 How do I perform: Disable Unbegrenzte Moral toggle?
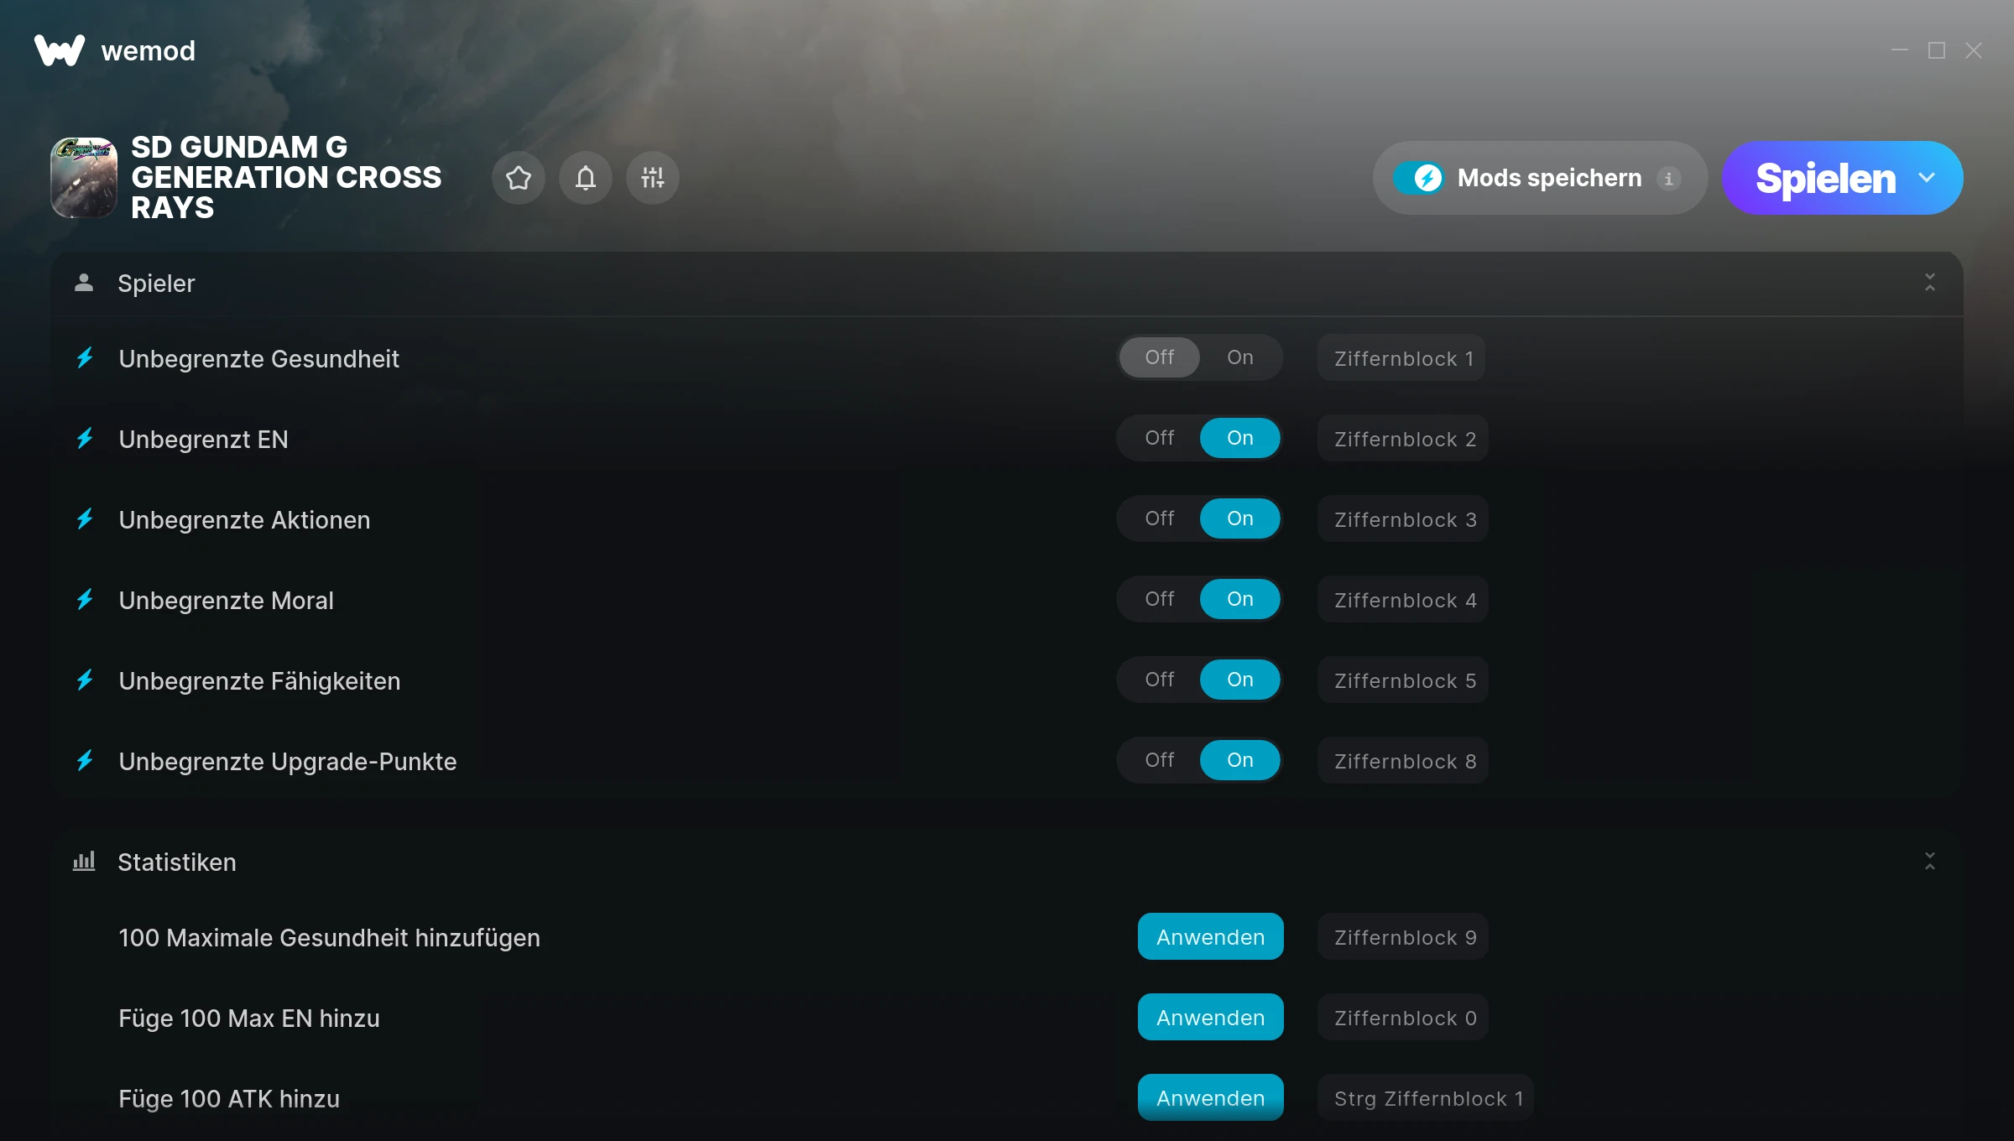pyautogui.click(x=1160, y=599)
